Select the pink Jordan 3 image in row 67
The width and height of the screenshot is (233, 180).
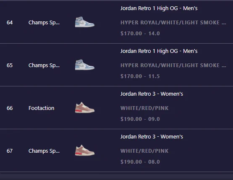click(85, 150)
